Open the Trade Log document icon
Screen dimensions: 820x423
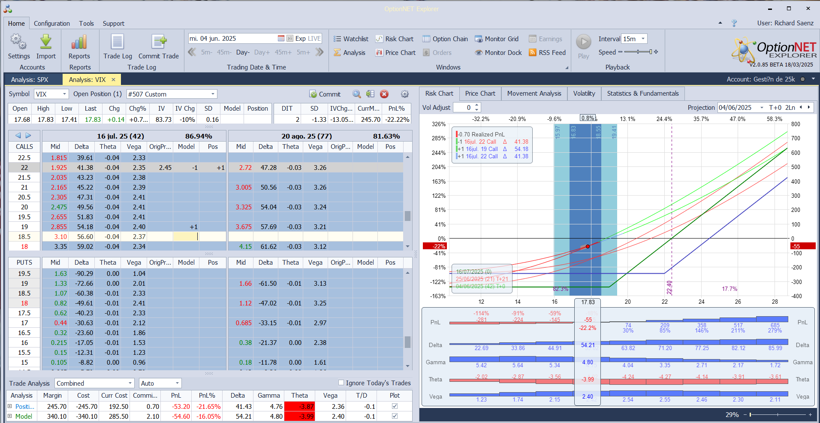click(118, 42)
